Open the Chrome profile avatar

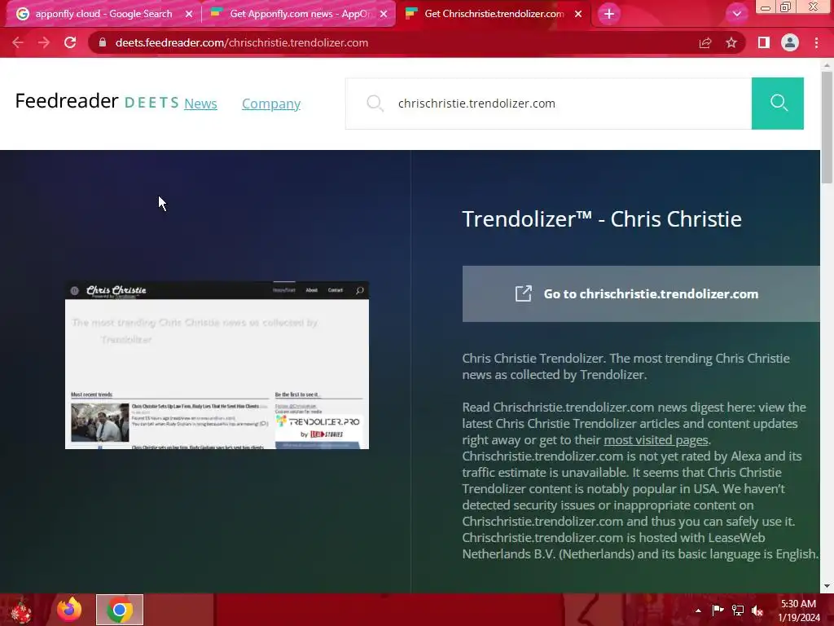[x=790, y=42]
